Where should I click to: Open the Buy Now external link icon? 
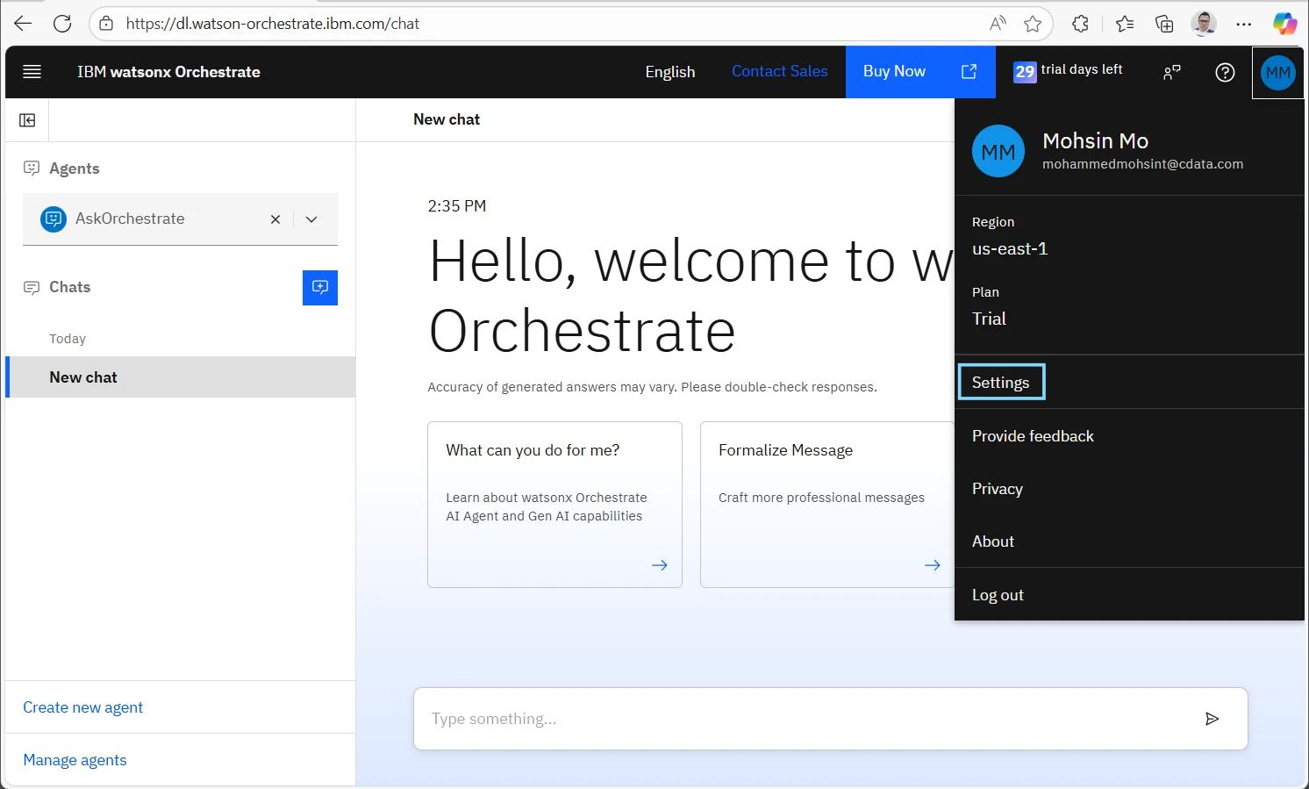969,72
